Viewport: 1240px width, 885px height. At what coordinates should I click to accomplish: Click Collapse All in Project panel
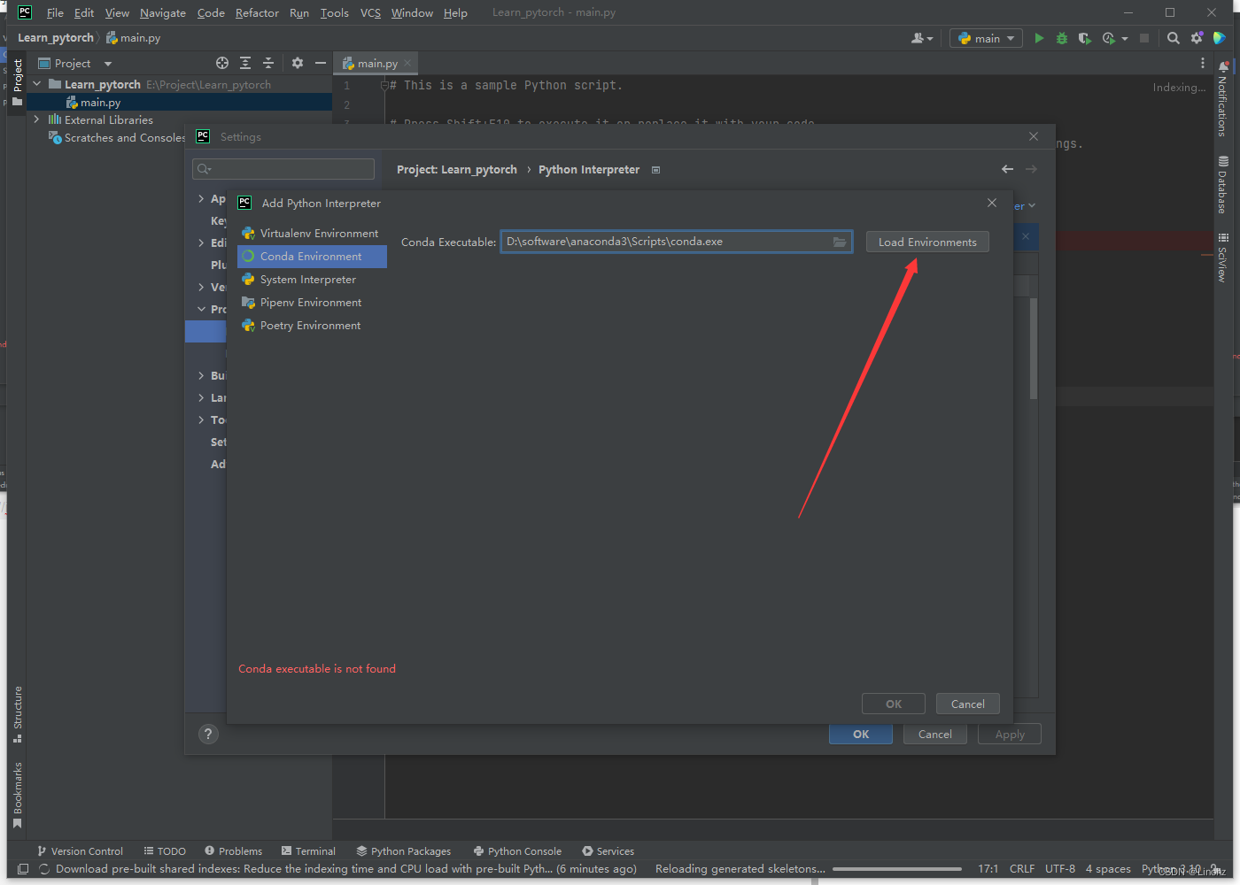tap(268, 63)
